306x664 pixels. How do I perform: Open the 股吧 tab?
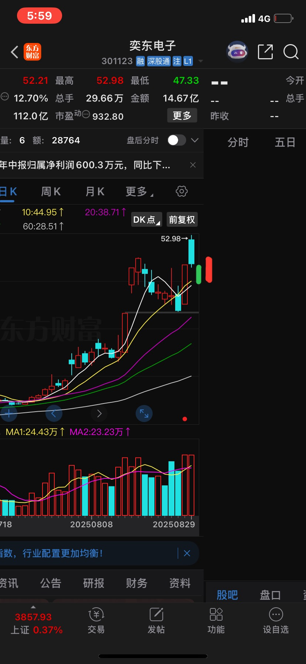pyautogui.click(x=227, y=595)
